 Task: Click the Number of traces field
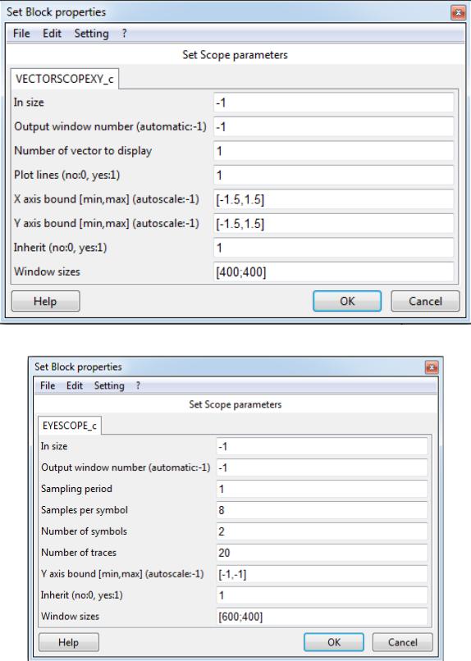322,553
